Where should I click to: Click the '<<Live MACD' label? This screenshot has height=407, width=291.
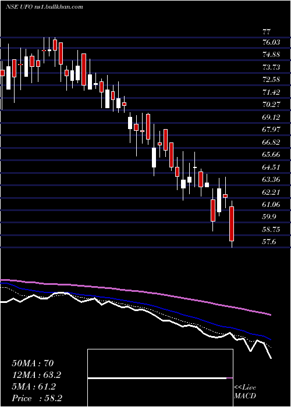point(245,391)
